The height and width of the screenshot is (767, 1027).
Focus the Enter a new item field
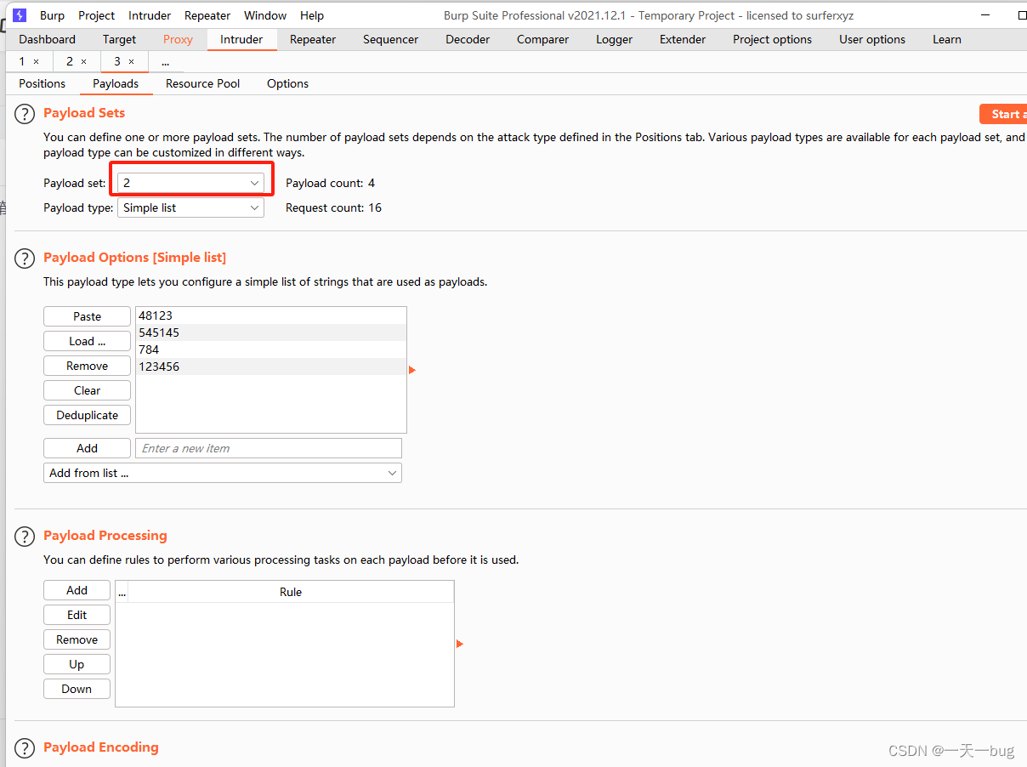[x=269, y=448]
